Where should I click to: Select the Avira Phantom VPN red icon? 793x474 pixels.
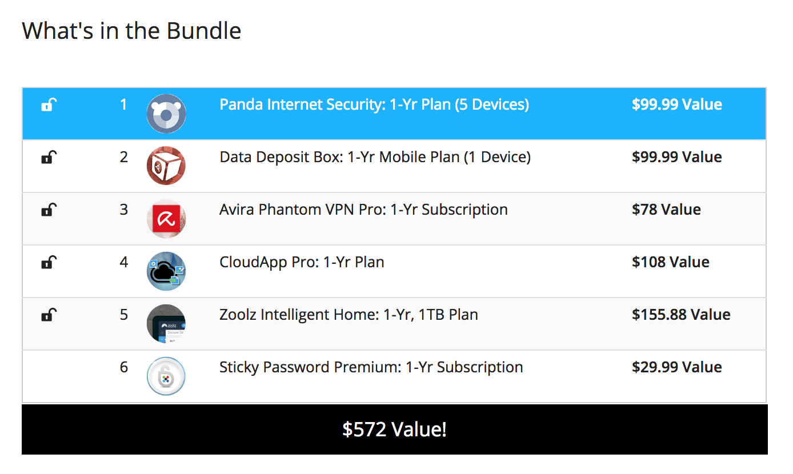coord(166,219)
